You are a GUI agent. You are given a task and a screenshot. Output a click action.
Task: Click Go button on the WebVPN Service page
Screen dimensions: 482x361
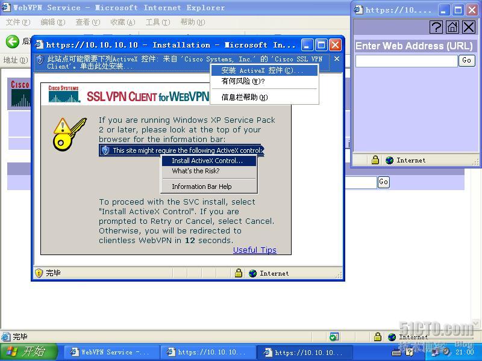[383, 182]
